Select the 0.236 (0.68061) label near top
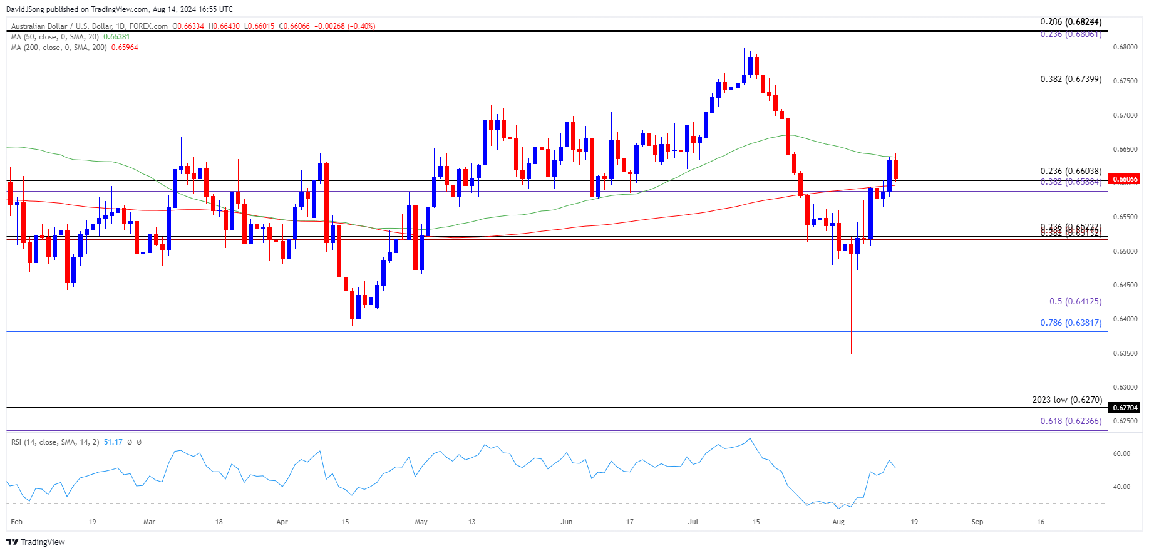 coord(1071,34)
